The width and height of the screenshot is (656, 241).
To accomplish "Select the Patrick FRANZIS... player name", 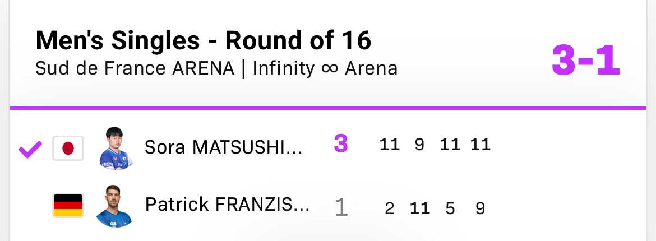I will click(x=227, y=205).
